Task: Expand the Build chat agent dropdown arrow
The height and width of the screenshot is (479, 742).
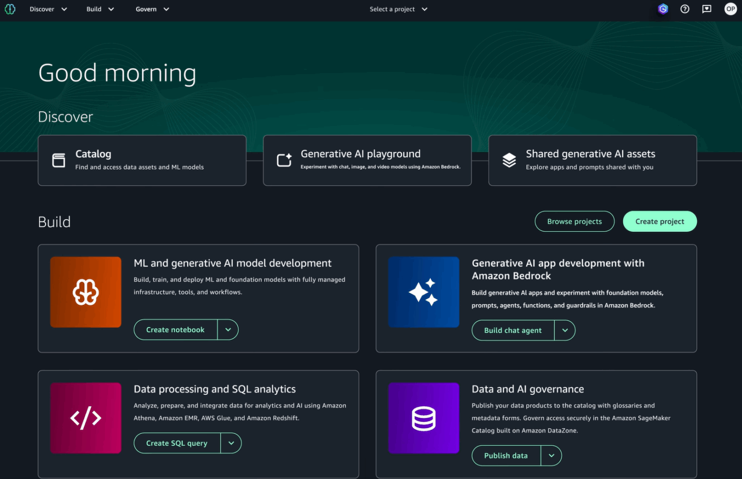Action: pos(565,330)
